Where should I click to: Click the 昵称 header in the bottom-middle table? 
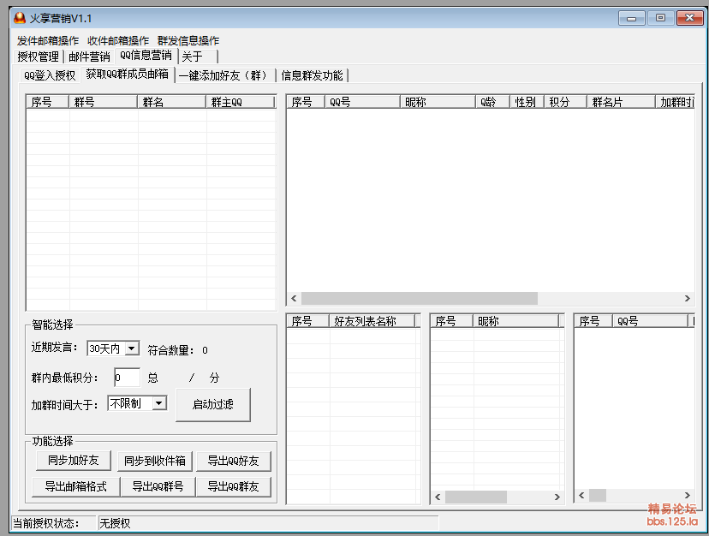516,321
